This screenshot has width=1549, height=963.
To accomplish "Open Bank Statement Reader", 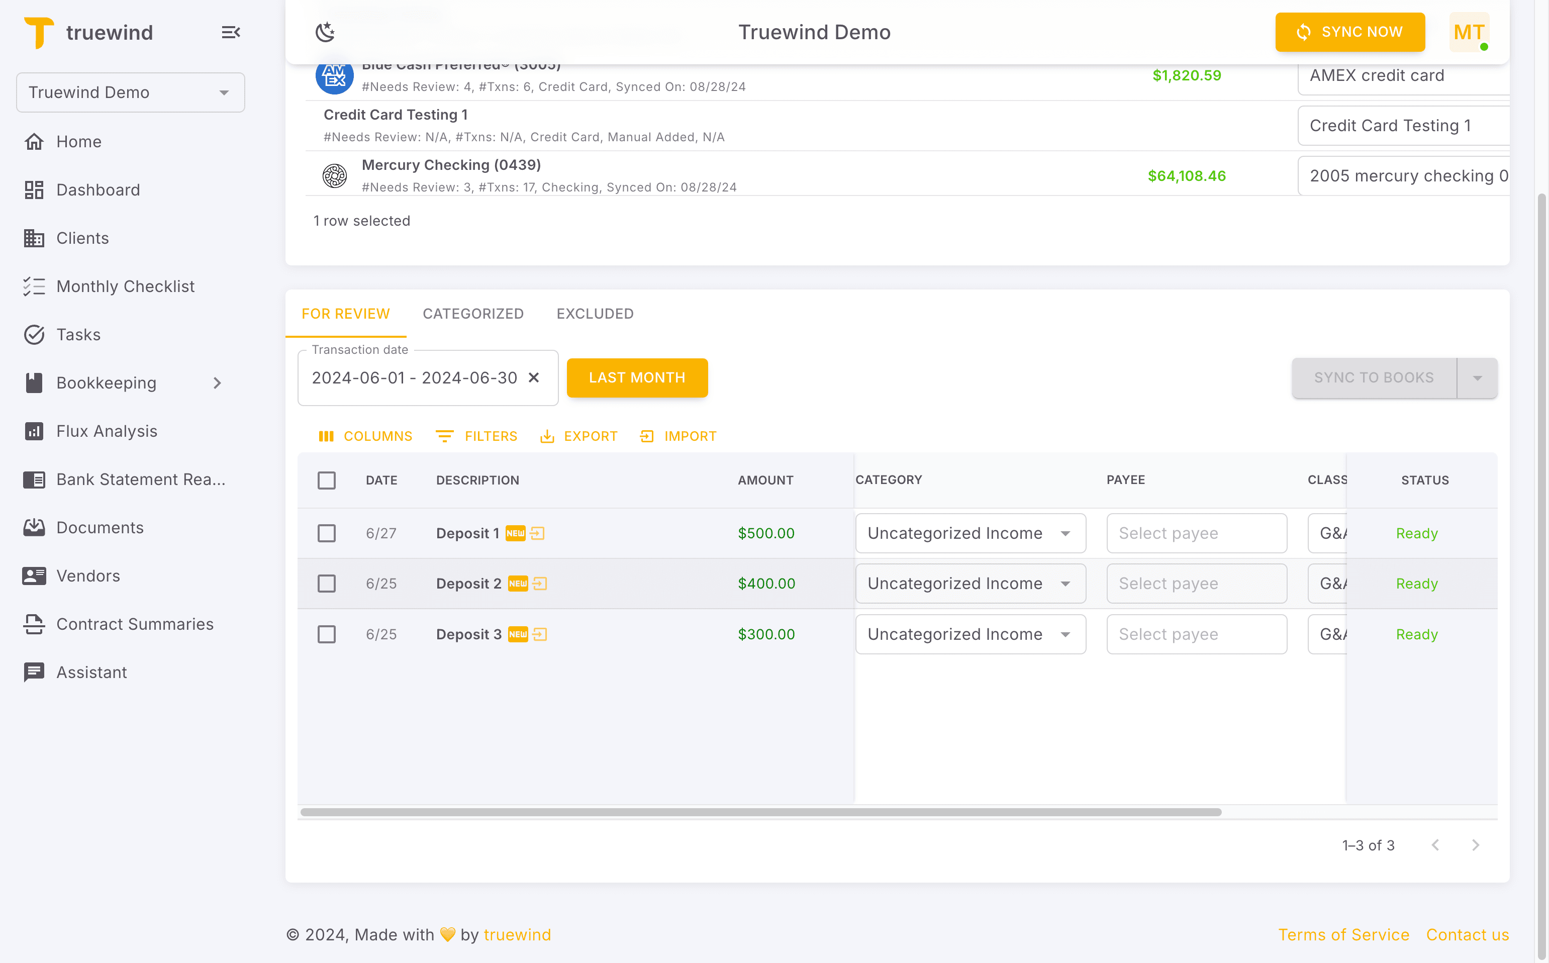I will (141, 479).
